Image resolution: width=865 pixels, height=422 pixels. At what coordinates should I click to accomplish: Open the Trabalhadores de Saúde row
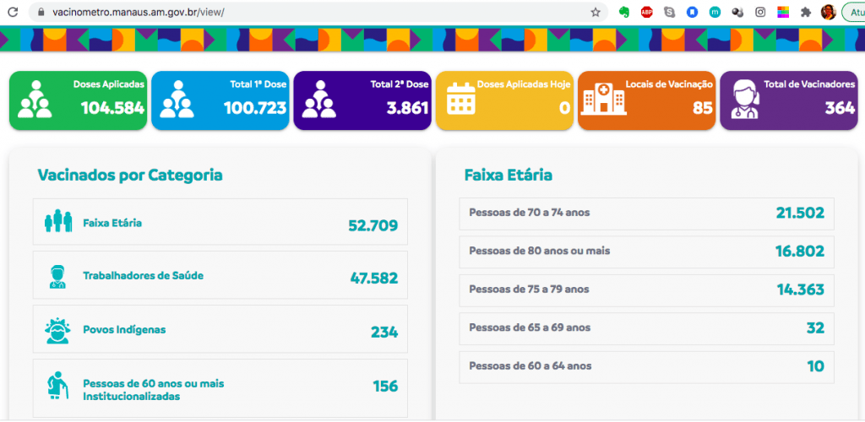(220, 275)
